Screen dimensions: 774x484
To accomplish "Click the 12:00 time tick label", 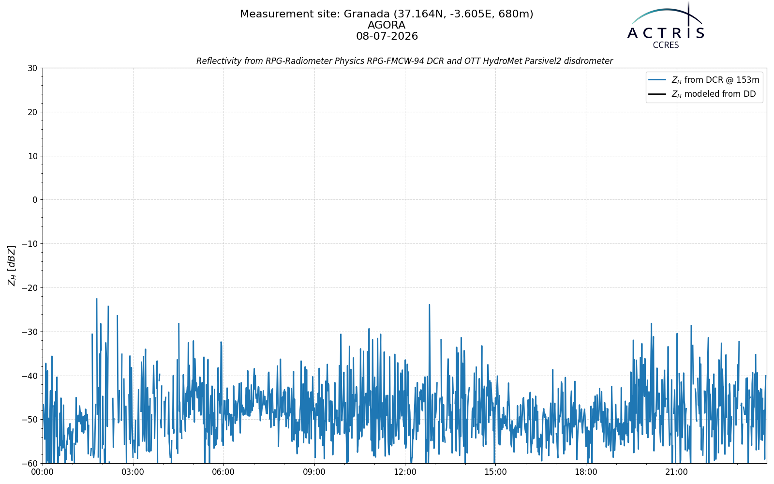I will click(x=405, y=472).
